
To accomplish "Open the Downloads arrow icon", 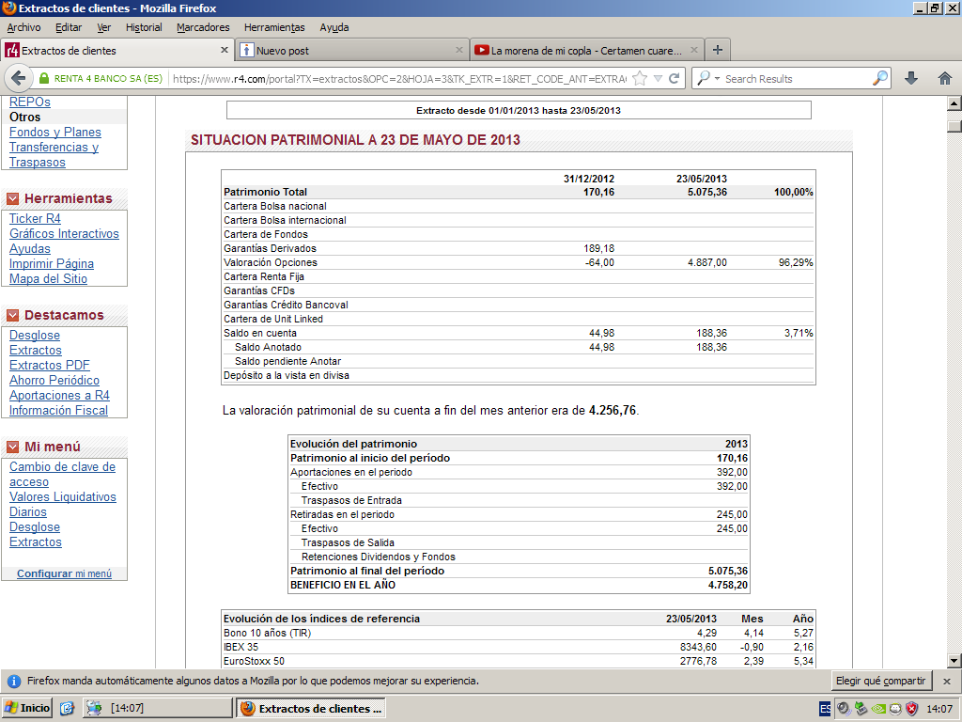I will pyautogui.click(x=911, y=78).
